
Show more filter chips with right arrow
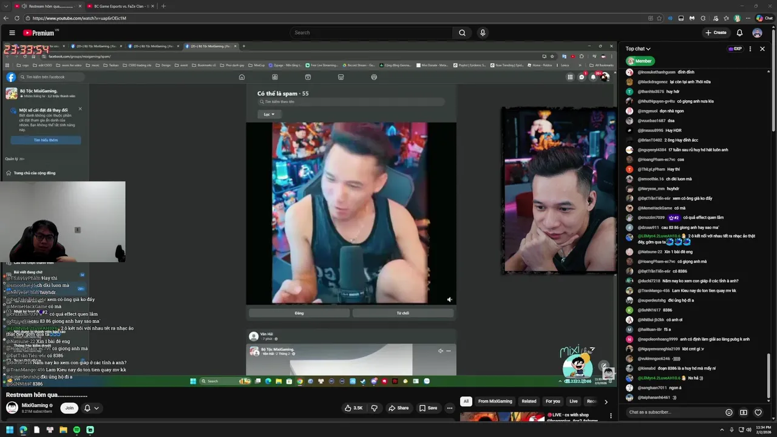[605, 401]
